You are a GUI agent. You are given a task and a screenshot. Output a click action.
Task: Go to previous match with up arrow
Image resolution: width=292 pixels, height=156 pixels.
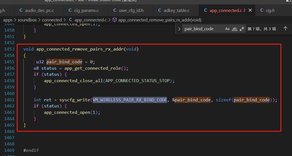[x=285, y=29]
